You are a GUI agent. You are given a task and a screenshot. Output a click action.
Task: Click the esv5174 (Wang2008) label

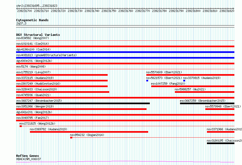31,66
